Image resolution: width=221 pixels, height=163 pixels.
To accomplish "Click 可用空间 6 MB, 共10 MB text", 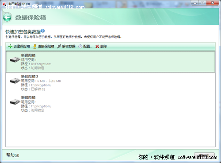I will point(41,81).
